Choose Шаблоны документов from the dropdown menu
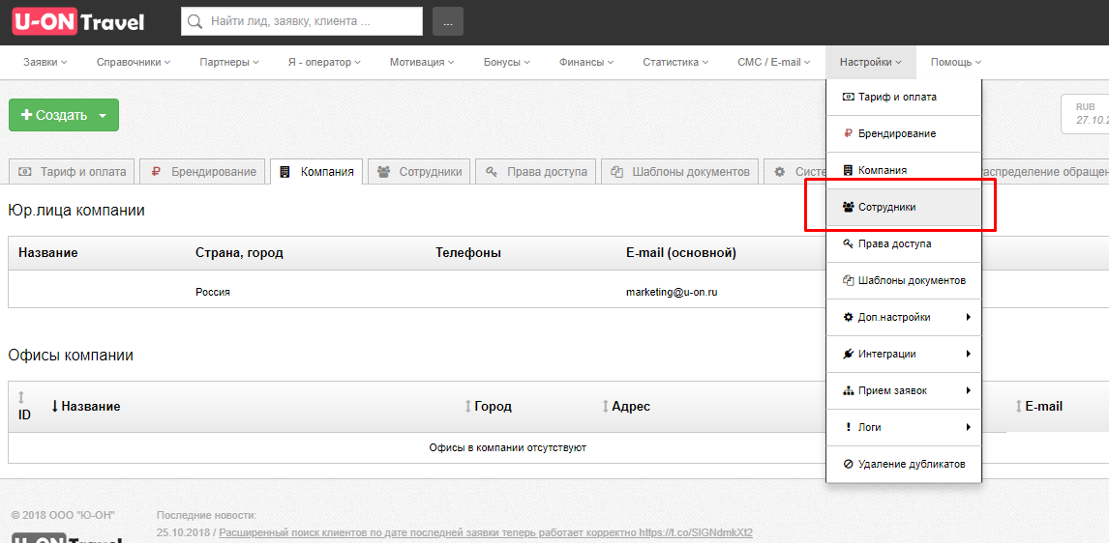The height and width of the screenshot is (543, 1109). coord(911,280)
